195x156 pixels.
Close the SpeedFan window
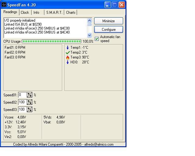tap(122, 5)
